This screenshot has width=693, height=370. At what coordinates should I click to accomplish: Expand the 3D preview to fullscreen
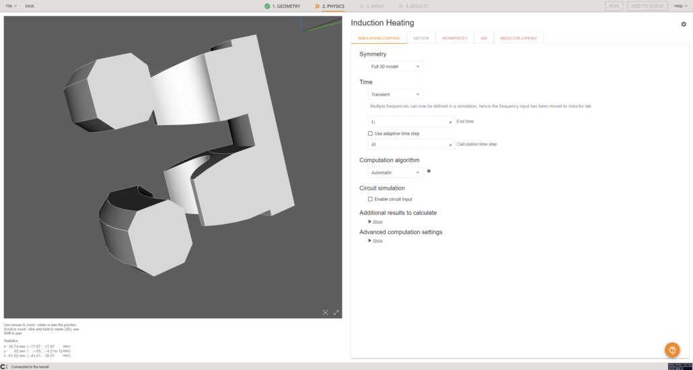[x=336, y=312]
